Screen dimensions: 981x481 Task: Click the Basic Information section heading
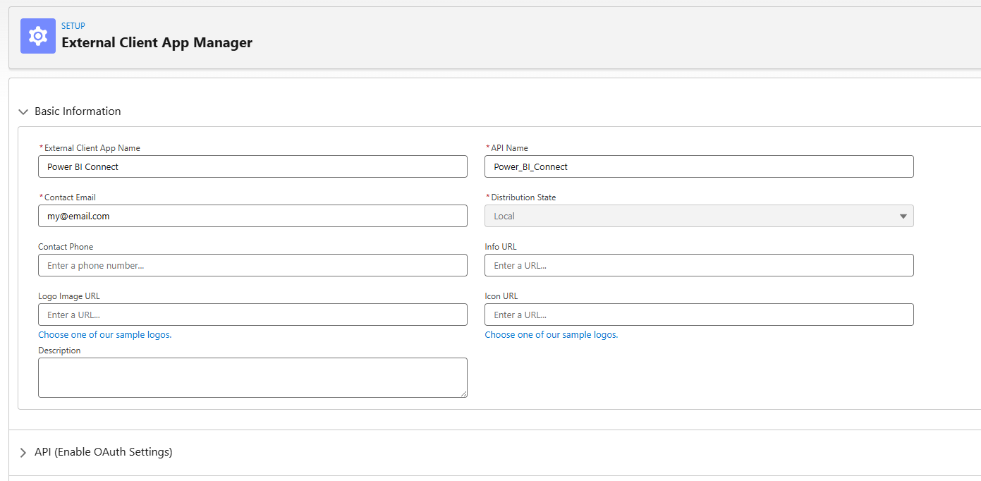78,111
